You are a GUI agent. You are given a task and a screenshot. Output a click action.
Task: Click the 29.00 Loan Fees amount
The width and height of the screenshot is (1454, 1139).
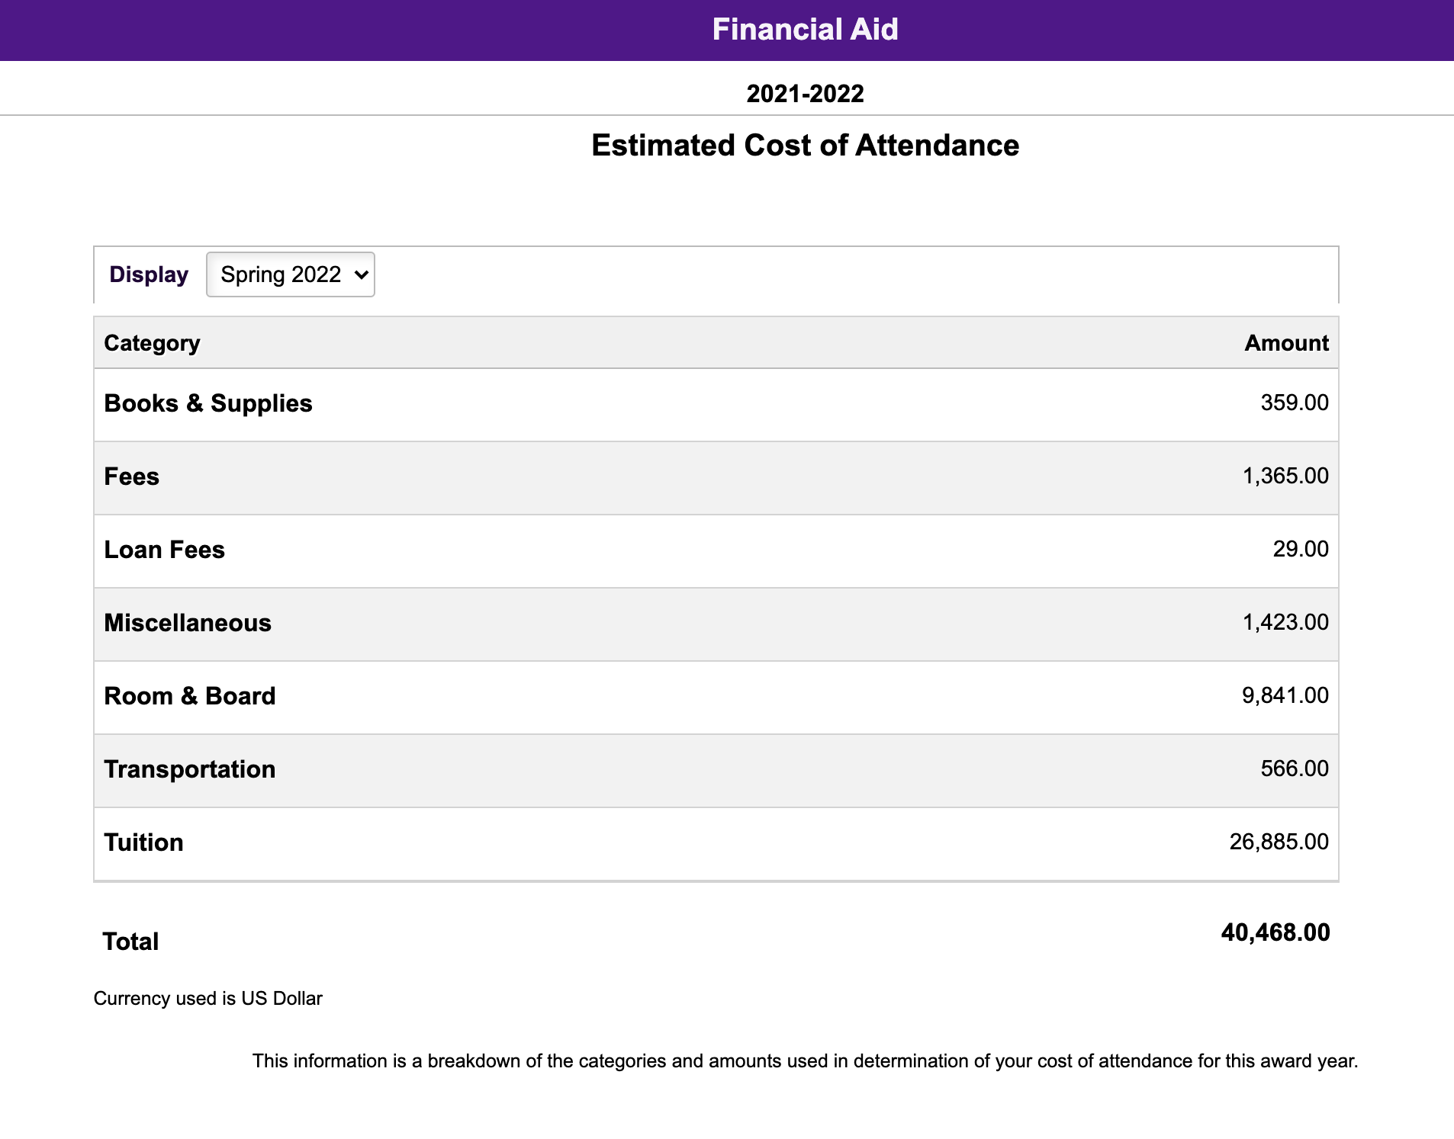(x=1300, y=549)
